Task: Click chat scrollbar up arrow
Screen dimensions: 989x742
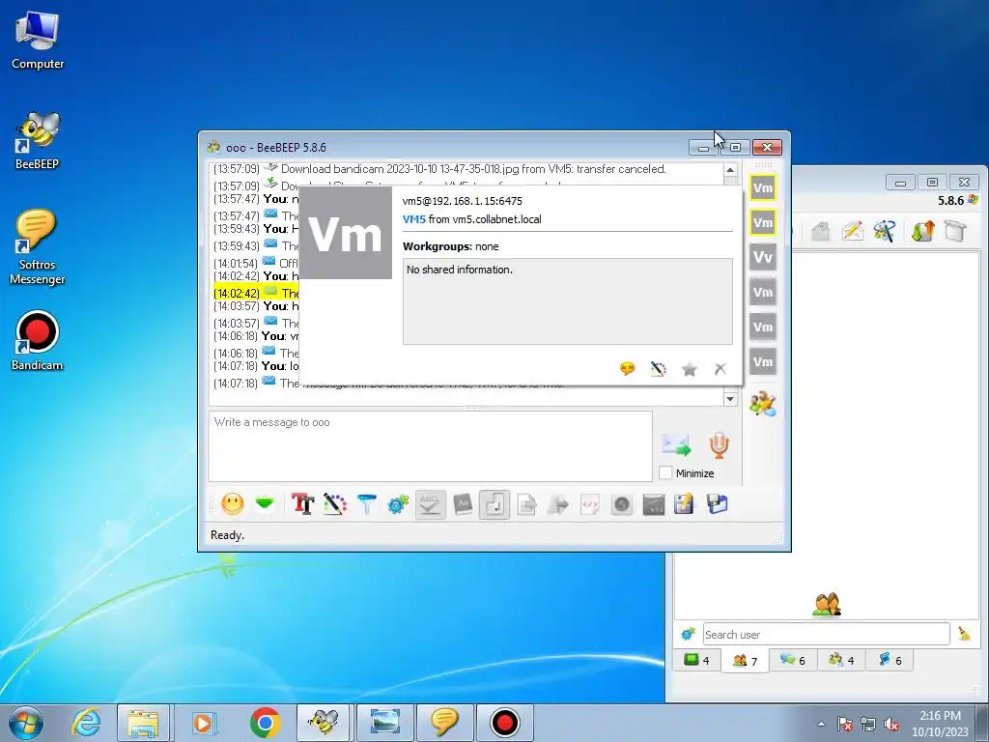Action: click(730, 170)
